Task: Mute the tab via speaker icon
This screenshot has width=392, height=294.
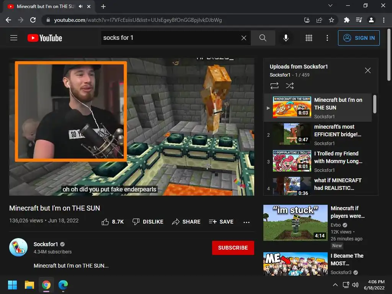Action: (x=80, y=7)
